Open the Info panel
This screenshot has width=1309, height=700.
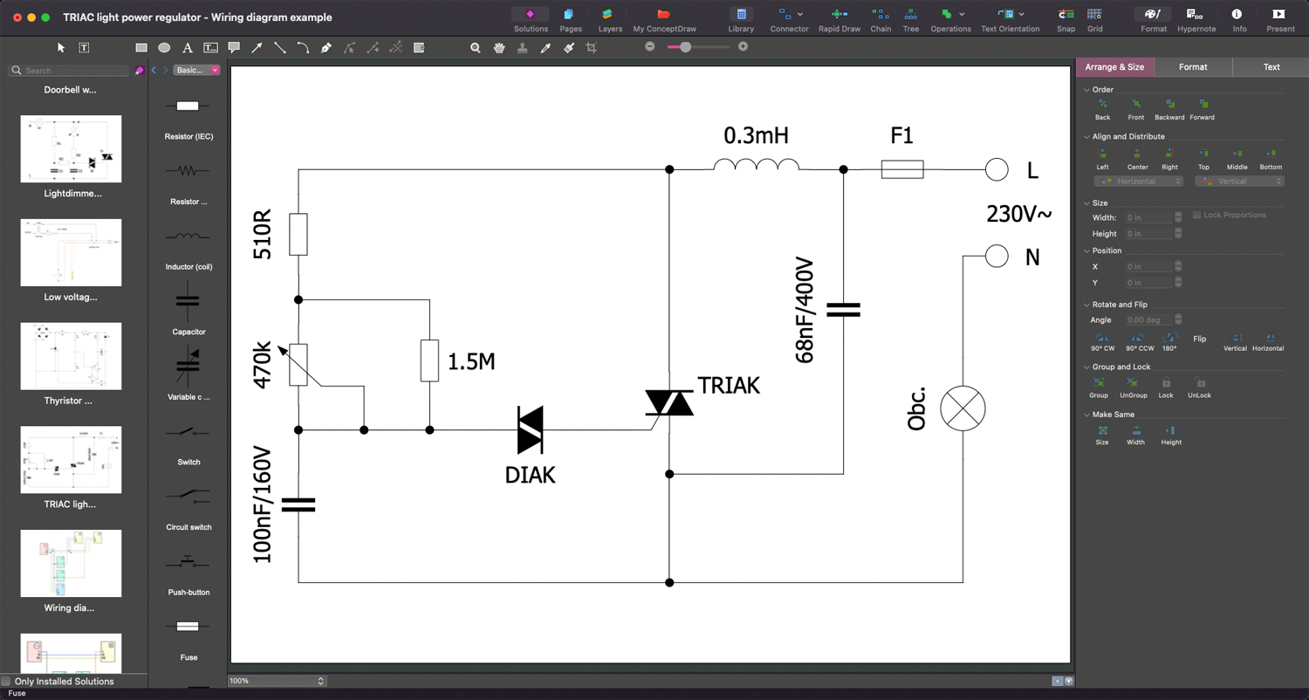coord(1239,19)
